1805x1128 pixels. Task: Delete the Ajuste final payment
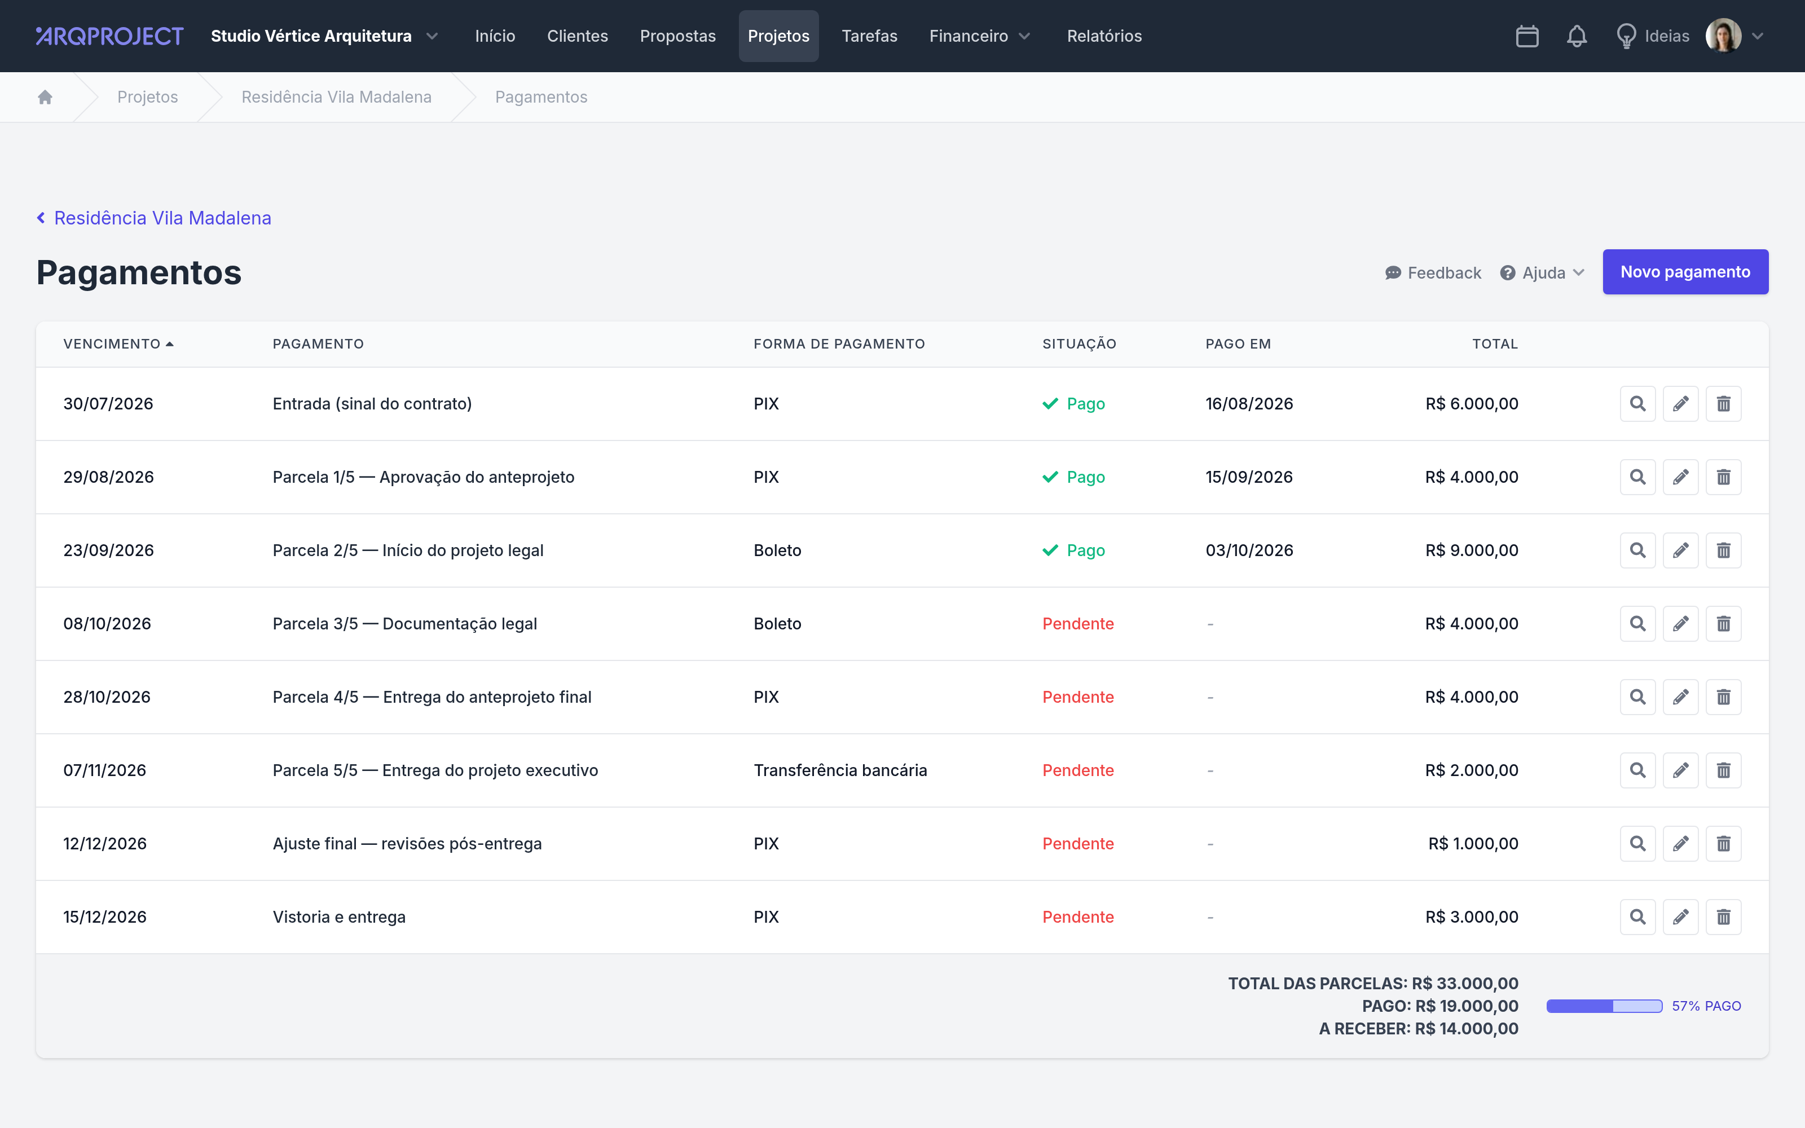[1723, 844]
